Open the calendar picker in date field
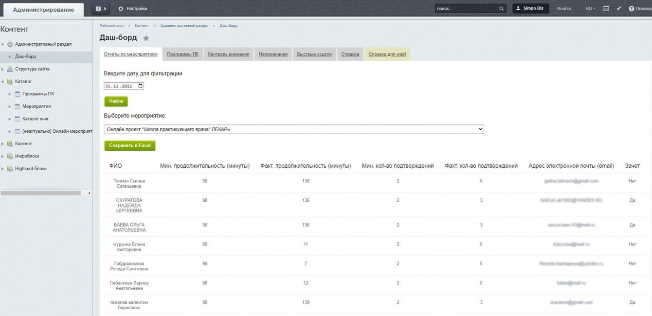 [x=141, y=86]
